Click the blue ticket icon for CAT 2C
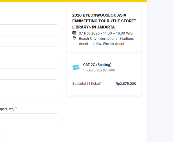Image resolution: width=173 pixels, height=142 pixels. coord(76,67)
